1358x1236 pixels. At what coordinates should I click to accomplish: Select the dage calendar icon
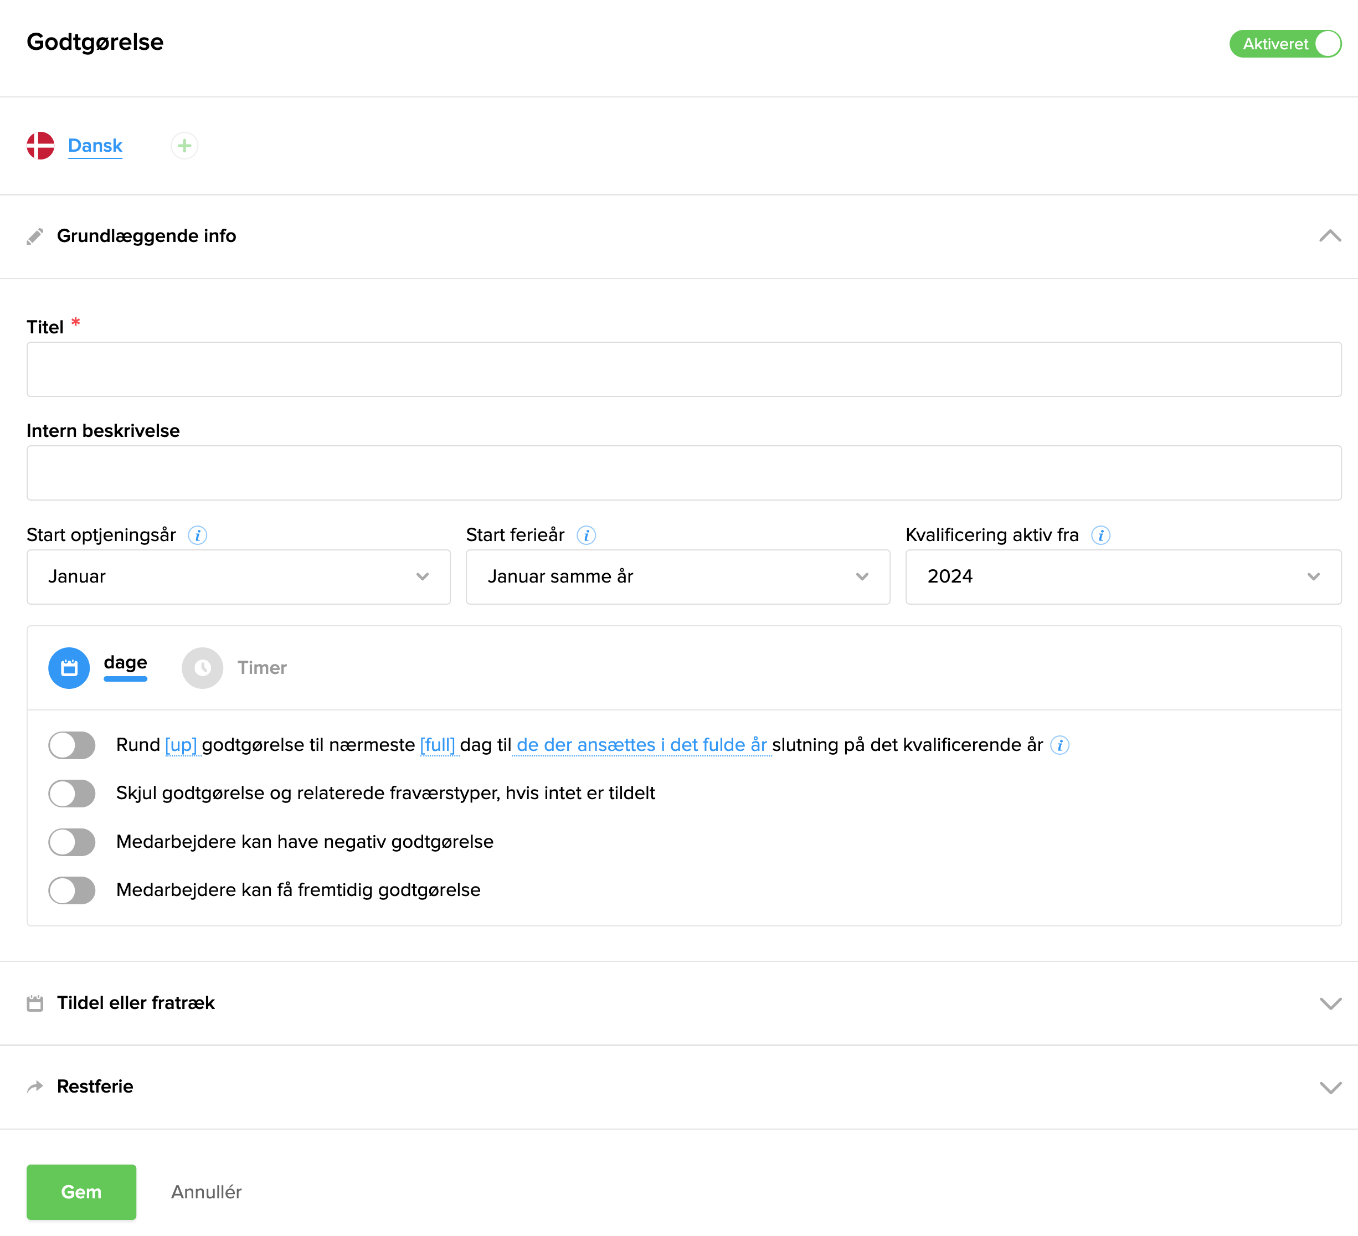[69, 667]
